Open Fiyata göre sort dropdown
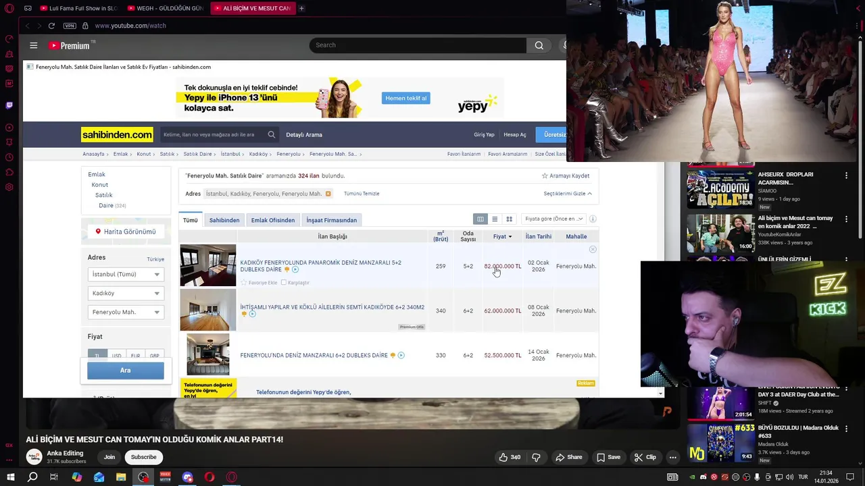Image resolution: width=865 pixels, height=486 pixels. 553,219
